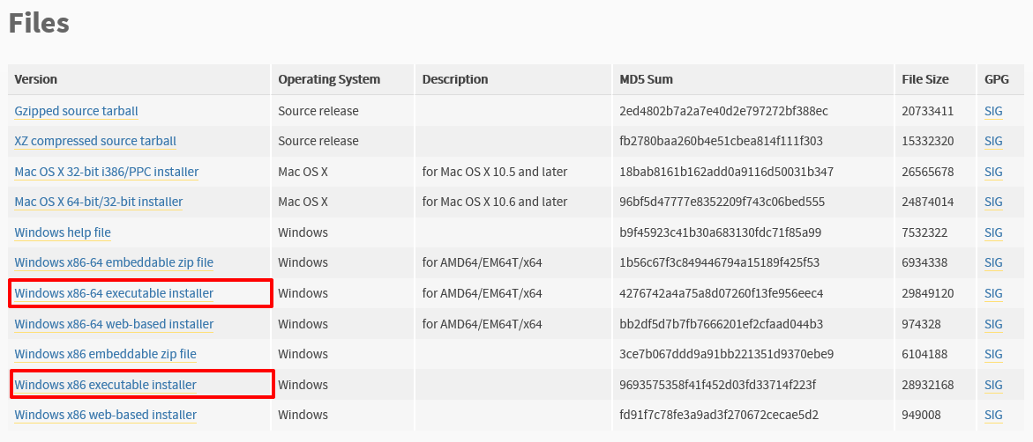
Task: Click the MD5 Sum column header
Action: (647, 79)
